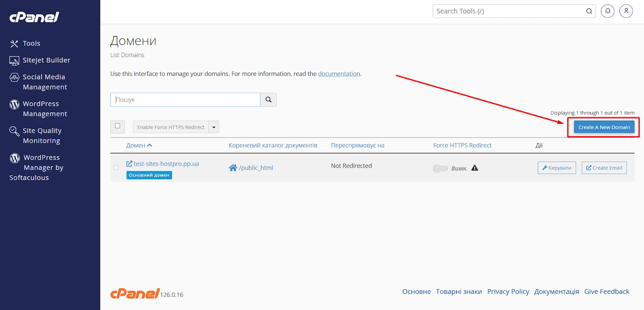Click the List Domains subtitle
The image size is (644, 310).
tap(127, 55)
